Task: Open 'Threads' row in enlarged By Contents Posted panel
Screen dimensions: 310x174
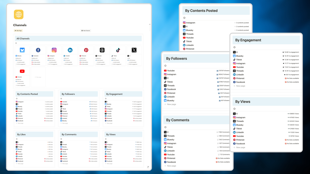Action: coord(216,34)
